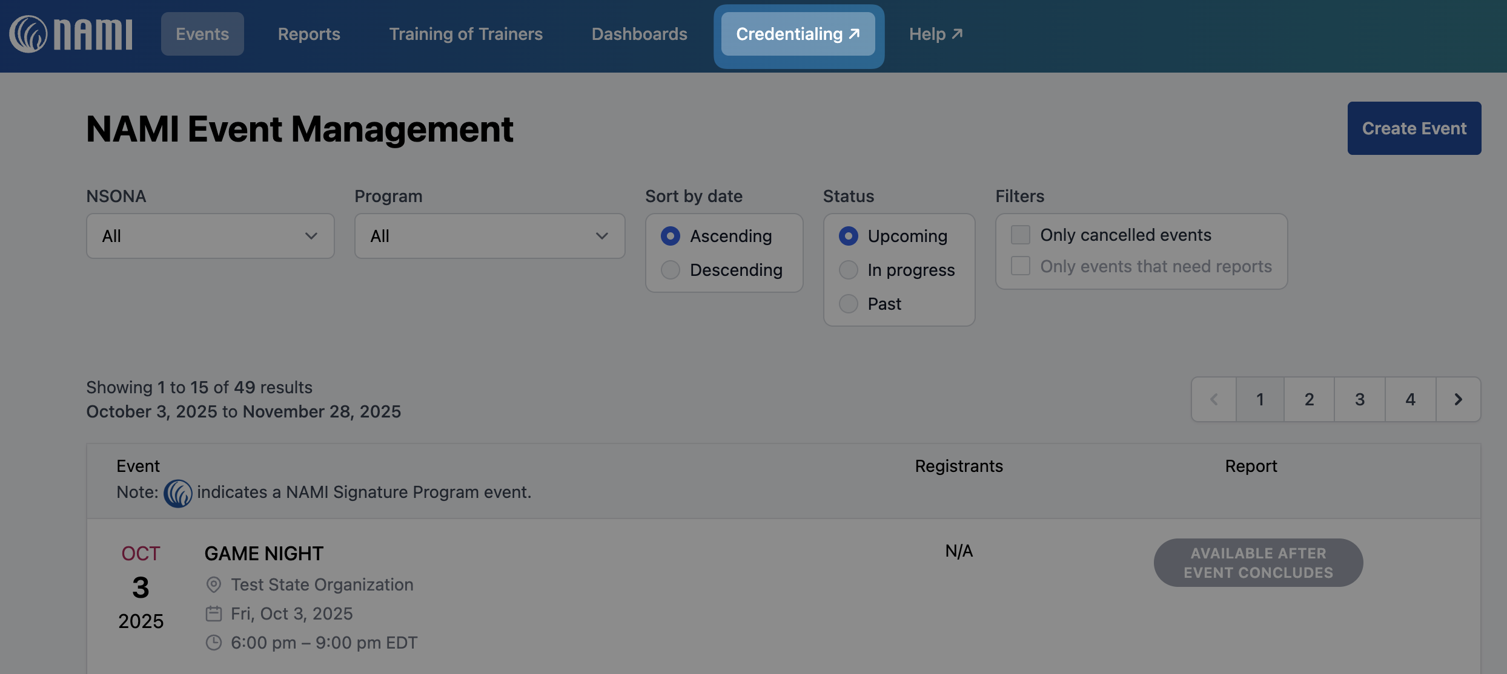1507x674 pixels.
Task: Open the Reports tab
Action: click(x=309, y=34)
